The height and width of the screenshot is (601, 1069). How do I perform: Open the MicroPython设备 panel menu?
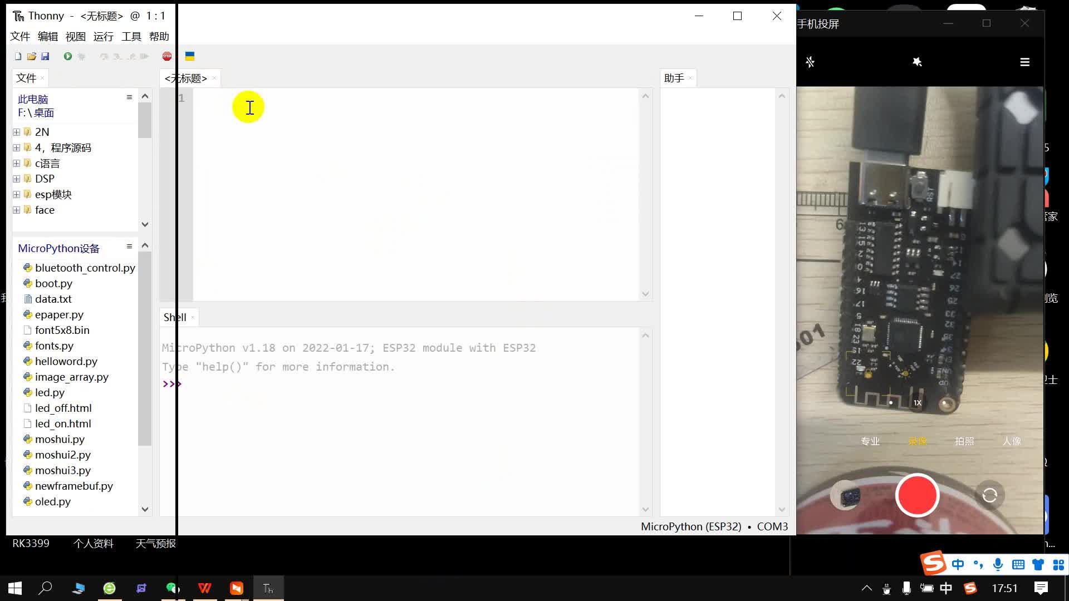tap(129, 247)
